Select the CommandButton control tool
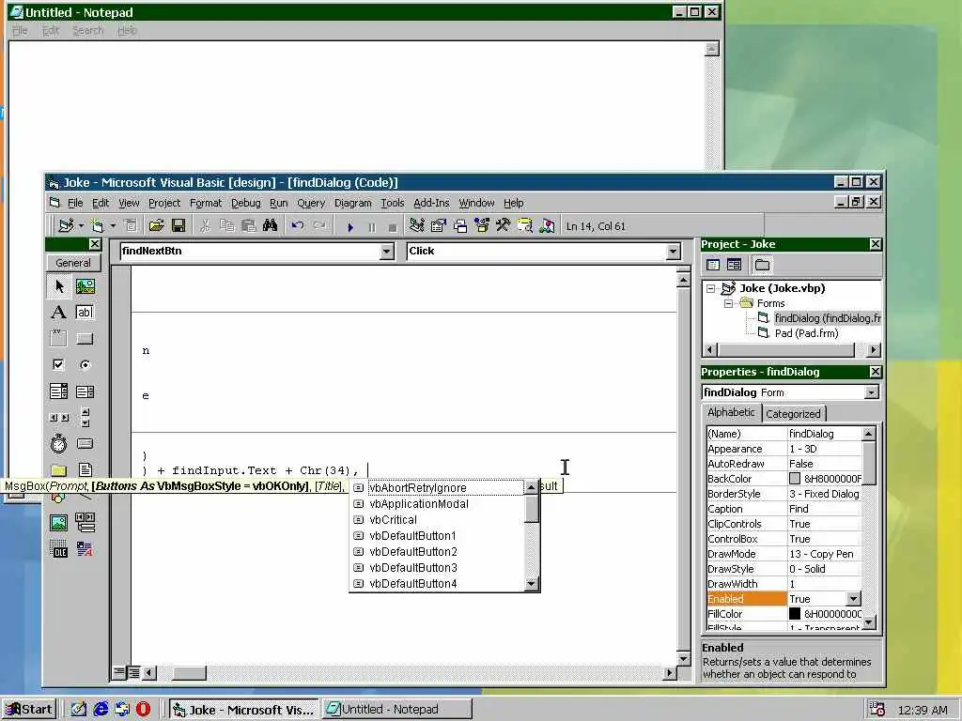The height and width of the screenshot is (721, 962). point(85,338)
